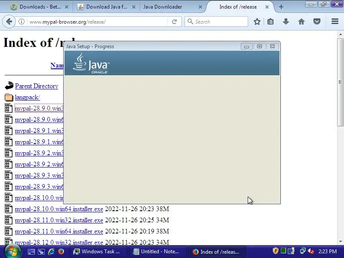Go to home page via house icon

tap(301, 21)
